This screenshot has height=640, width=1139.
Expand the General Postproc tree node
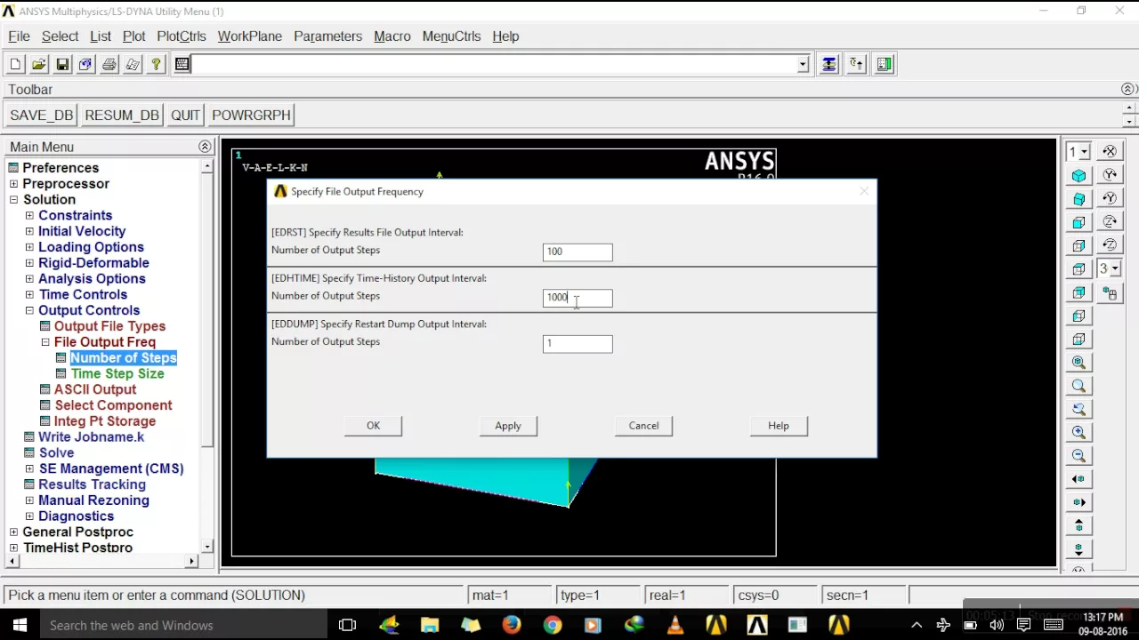(x=13, y=532)
